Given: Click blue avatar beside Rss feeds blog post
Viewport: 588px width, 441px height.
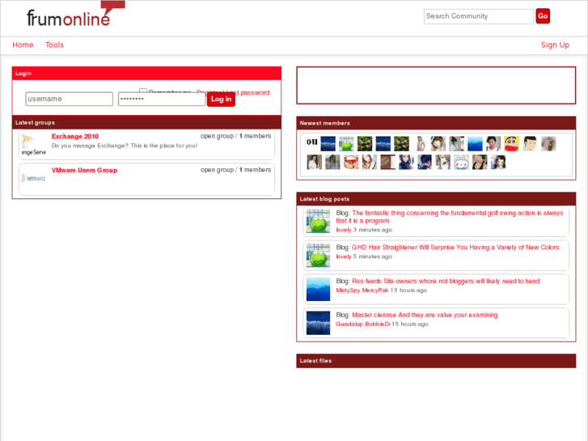Looking at the screenshot, I should 318,289.
